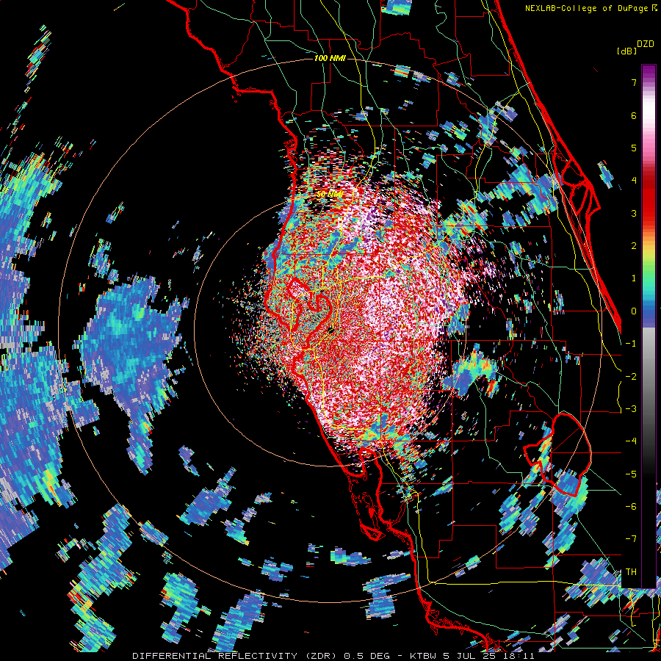Click the TH threshold label on the scale

coord(631,571)
